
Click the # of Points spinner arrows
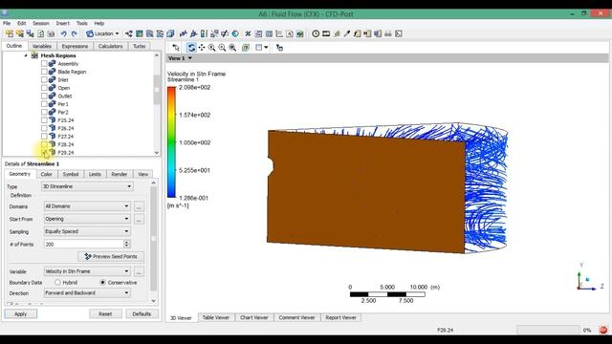point(127,245)
